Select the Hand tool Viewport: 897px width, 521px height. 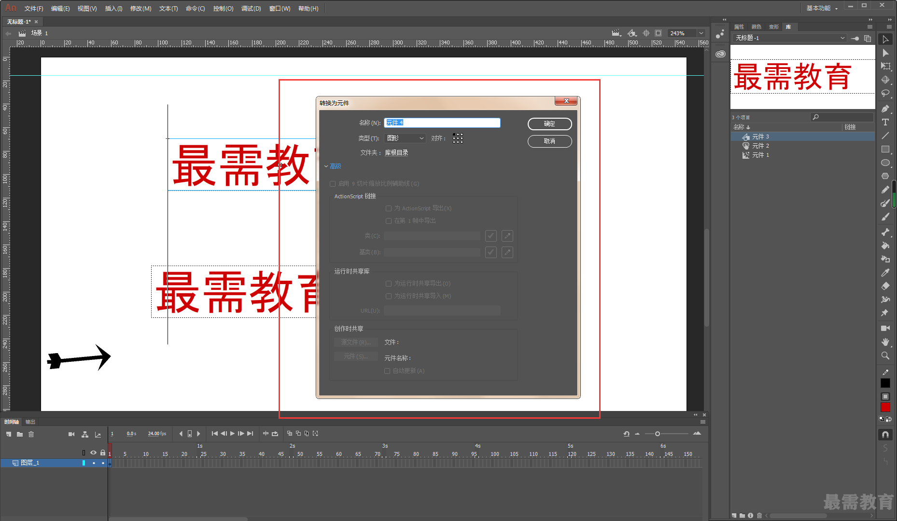coord(885,342)
